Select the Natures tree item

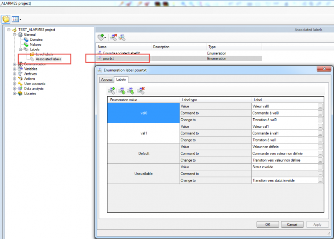pos(35,45)
